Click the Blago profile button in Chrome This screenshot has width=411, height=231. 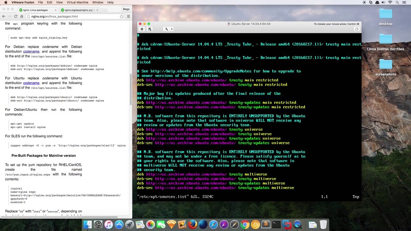(x=126, y=9)
